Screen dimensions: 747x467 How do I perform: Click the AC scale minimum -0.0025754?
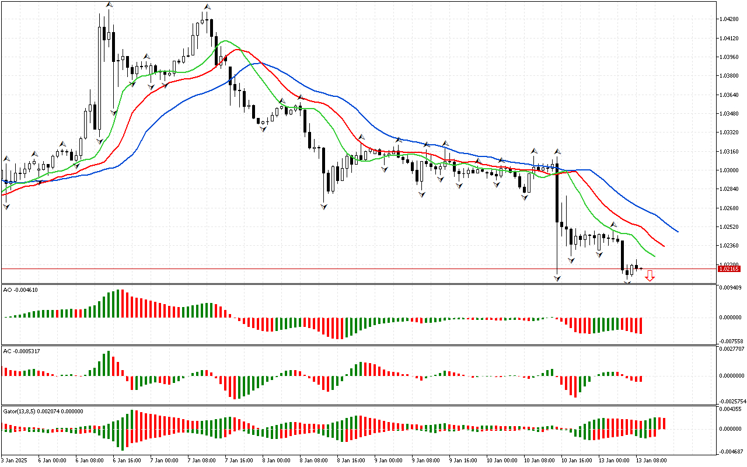(x=733, y=402)
